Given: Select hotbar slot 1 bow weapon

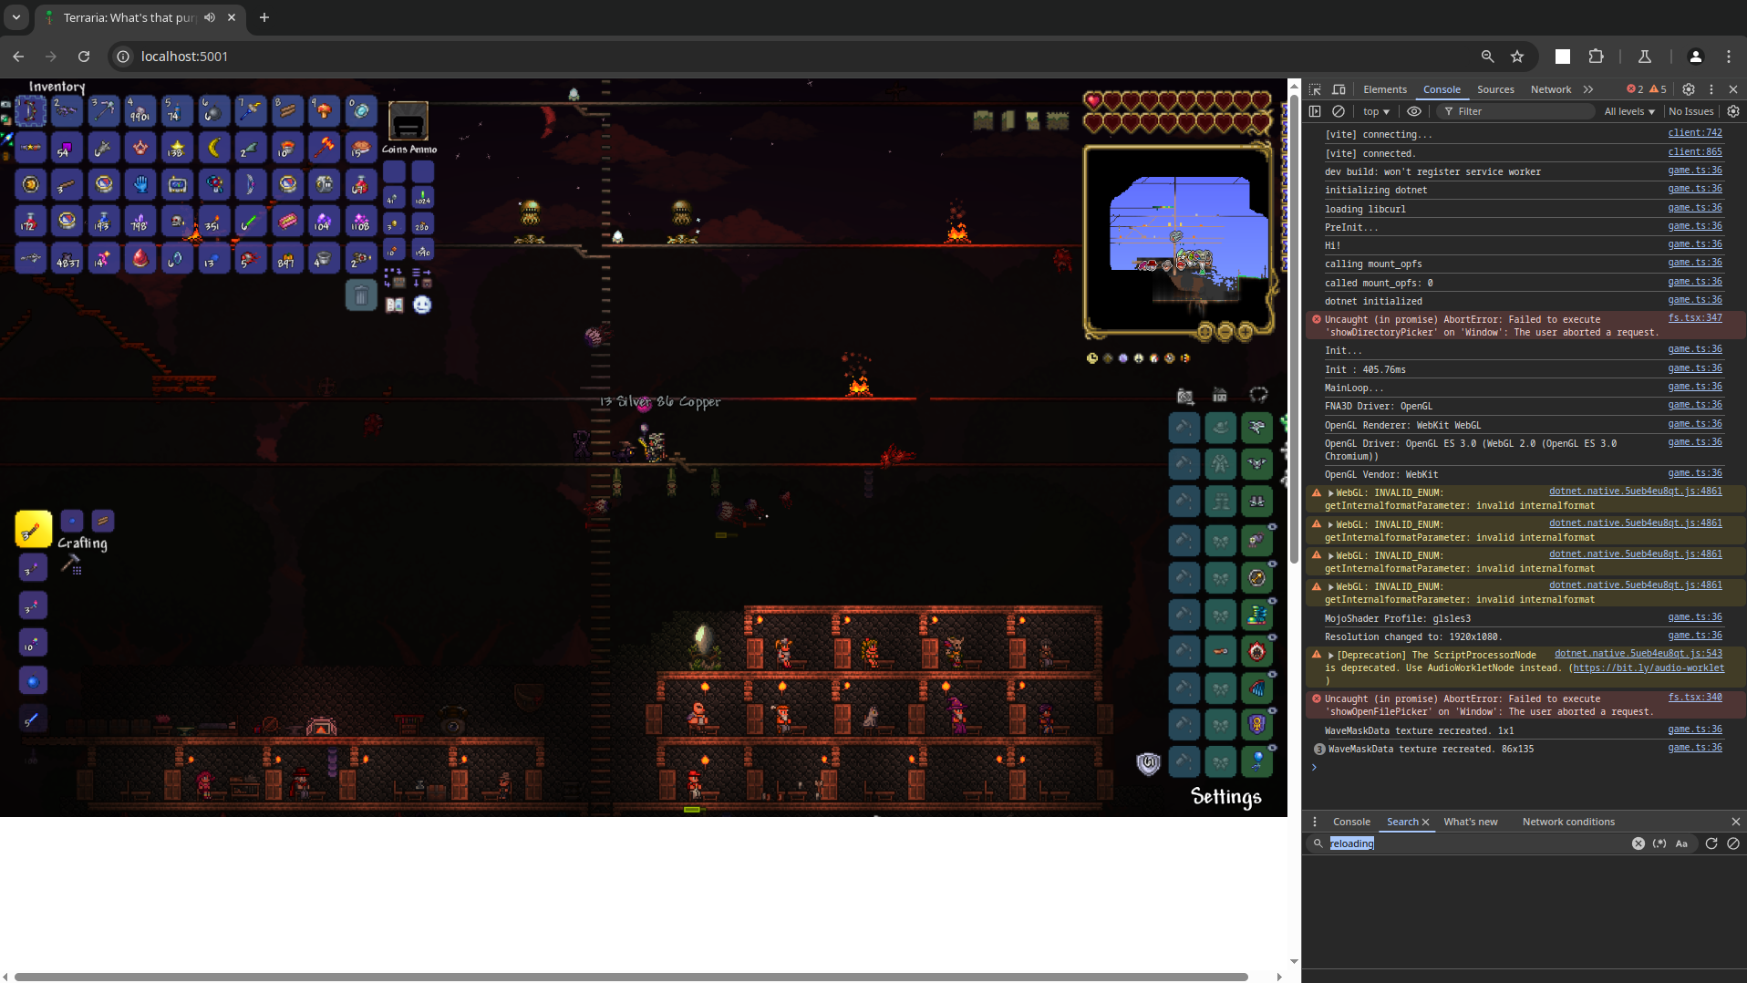Looking at the screenshot, I should [x=30, y=110].
